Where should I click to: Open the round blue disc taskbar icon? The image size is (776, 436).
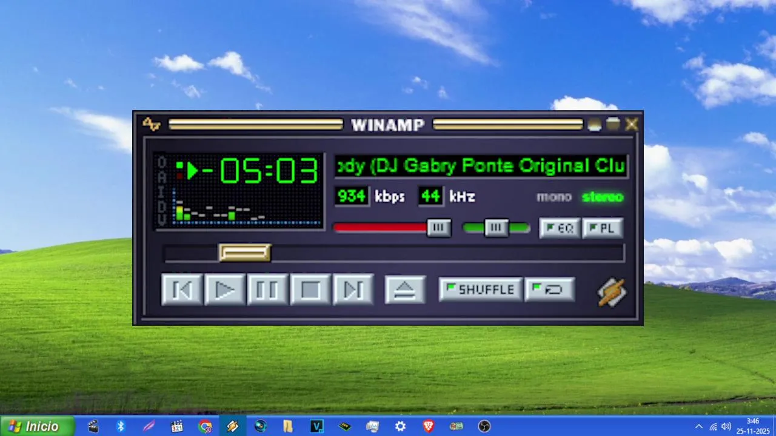click(x=261, y=426)
